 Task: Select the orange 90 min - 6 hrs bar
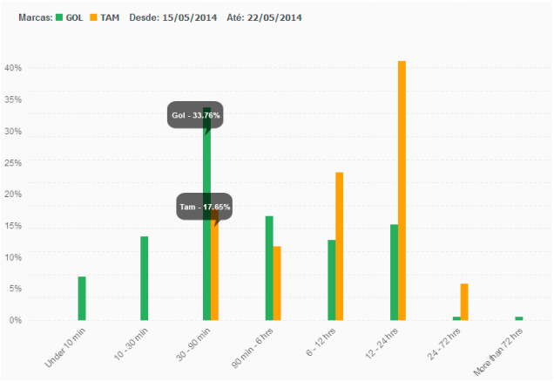click(x=277, y=283)
